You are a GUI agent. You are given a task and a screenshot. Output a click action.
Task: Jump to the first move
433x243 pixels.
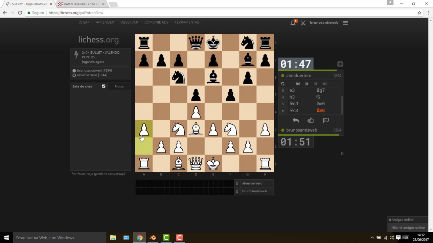(x=298, y=84)
